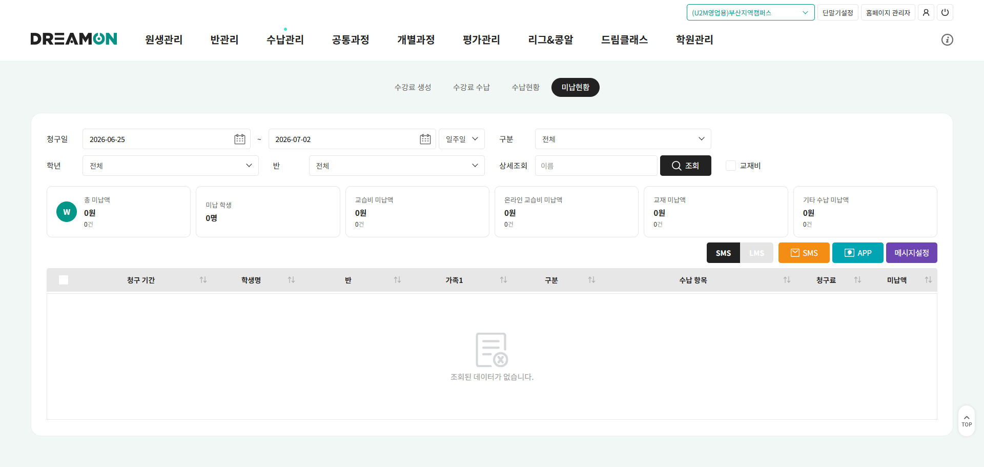Switch to the 수강료 수납 tab
Viewport: 984px width, 467px height.
tap(471, 87)
